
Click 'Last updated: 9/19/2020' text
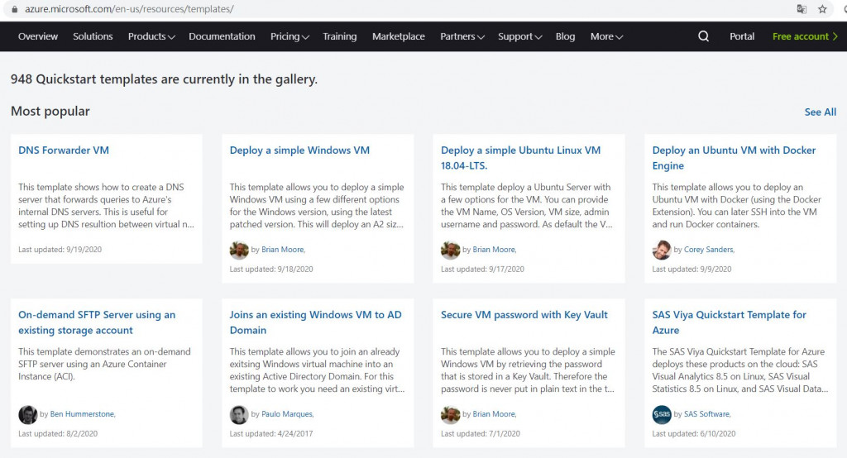(x=60, y=250)
